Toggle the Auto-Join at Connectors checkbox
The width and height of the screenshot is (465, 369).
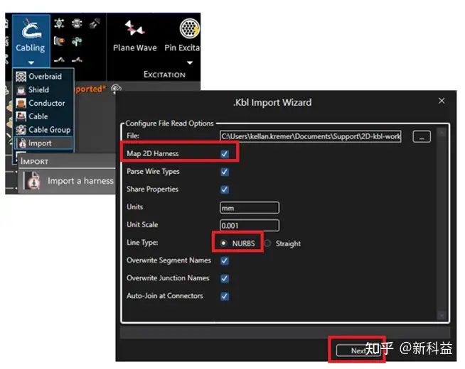(x=225, y=296)
